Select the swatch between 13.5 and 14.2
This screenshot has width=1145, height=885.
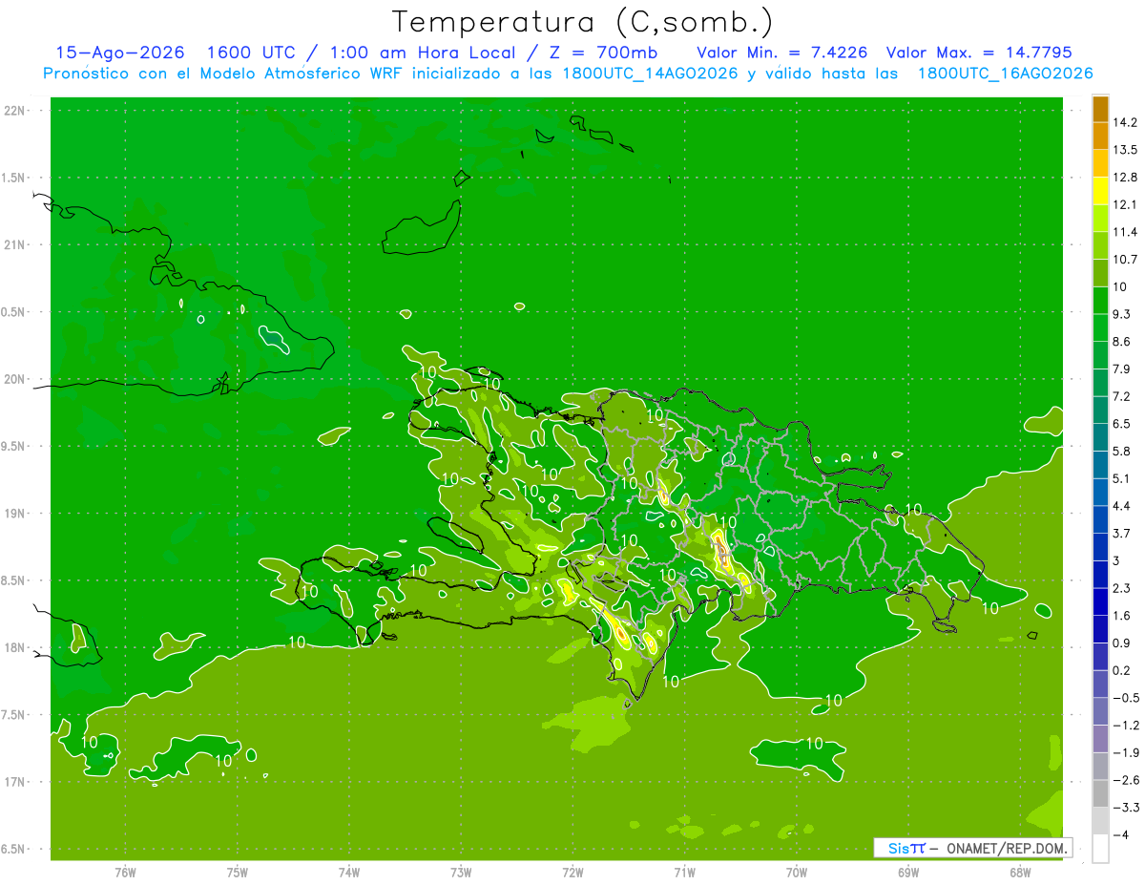pyautogui.click(x=1100, y=136)
